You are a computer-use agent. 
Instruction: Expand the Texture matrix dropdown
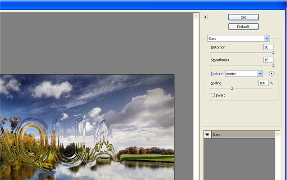260,74
